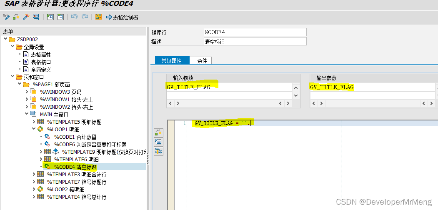Toggle the field list icon
This screenshot has width=438, height=210.
pyautogui.click(x=98, y=17)
